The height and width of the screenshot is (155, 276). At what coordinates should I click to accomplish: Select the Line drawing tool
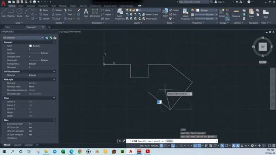click(3, 12)
